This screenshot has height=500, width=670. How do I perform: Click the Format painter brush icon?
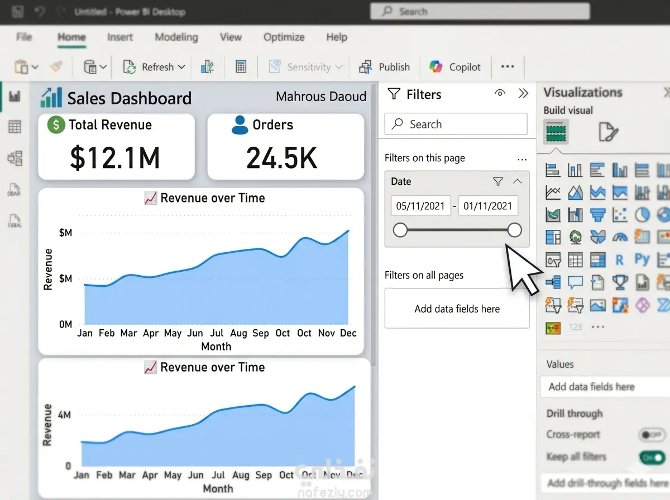point(56,67)
